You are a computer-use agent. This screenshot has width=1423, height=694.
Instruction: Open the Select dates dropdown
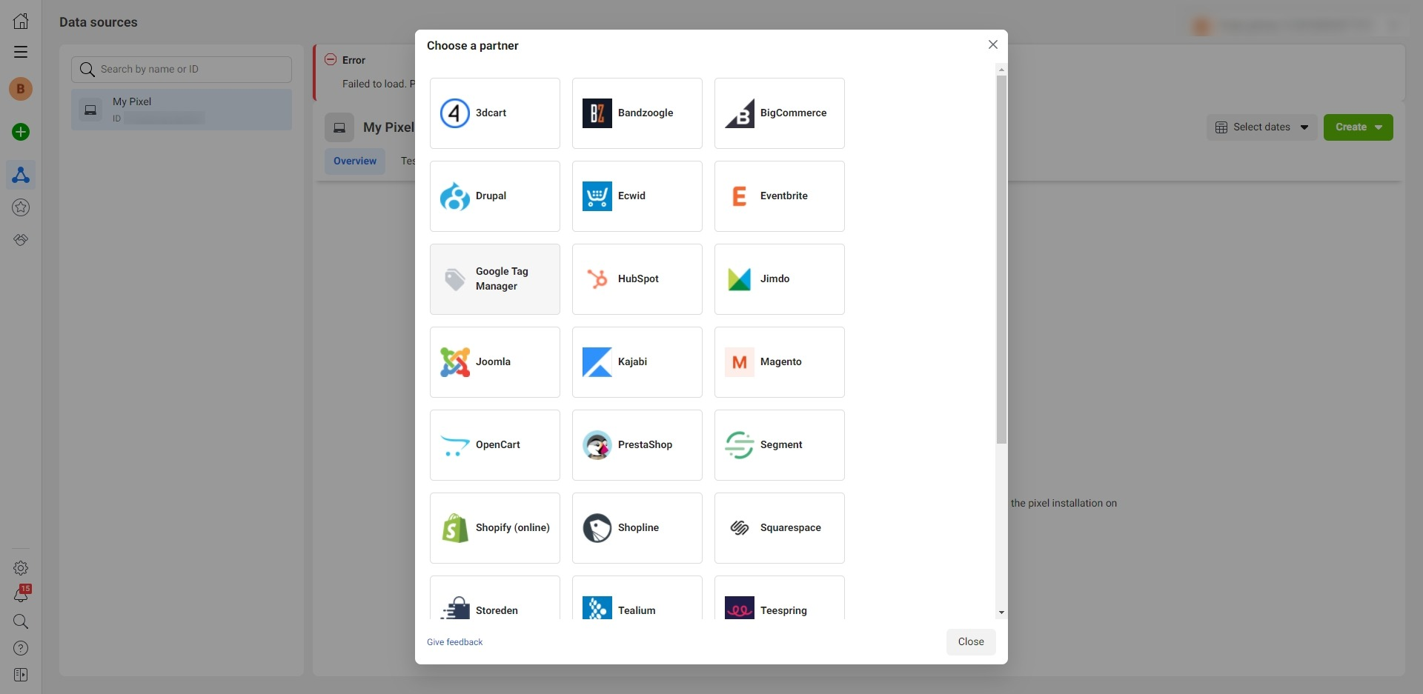point(1262,127)
